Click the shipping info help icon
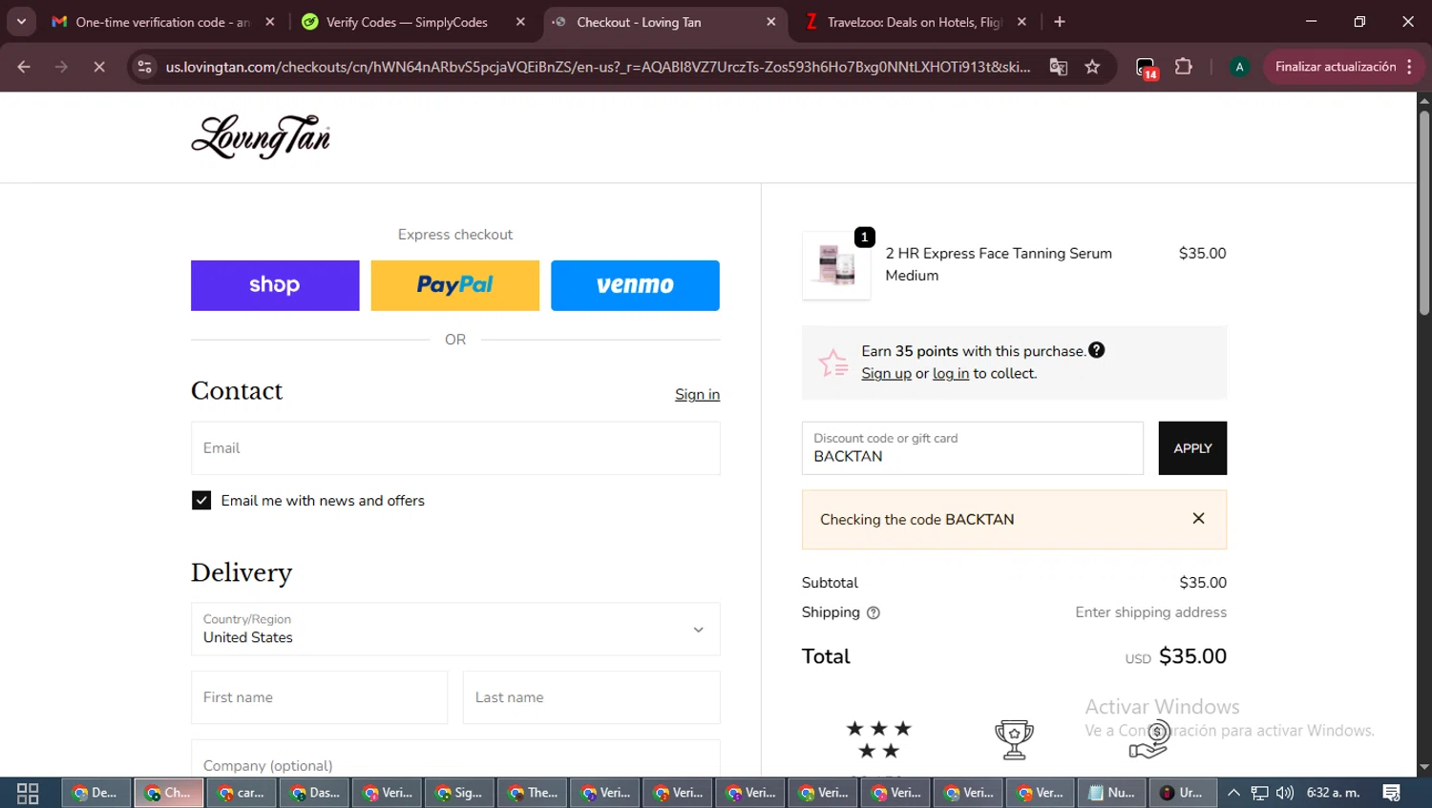Viewport: 1432px width, 808px height. (x=873, y=613)
